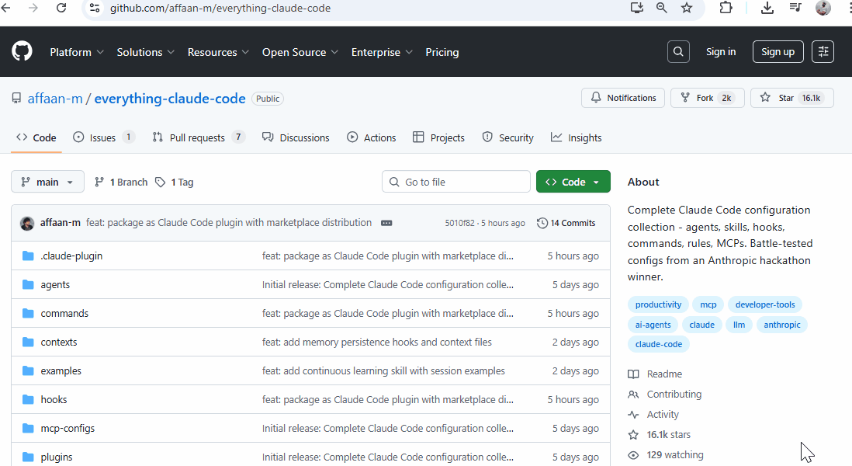Image resolution: width=852 pixels, height=466 pixels.
Task: Open the mcp-configs folder
Action: click(68, 429)
